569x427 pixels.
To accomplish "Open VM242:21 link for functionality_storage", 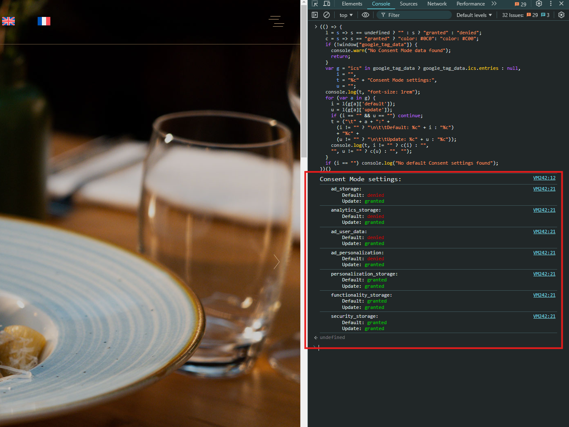I will [544, 295].
